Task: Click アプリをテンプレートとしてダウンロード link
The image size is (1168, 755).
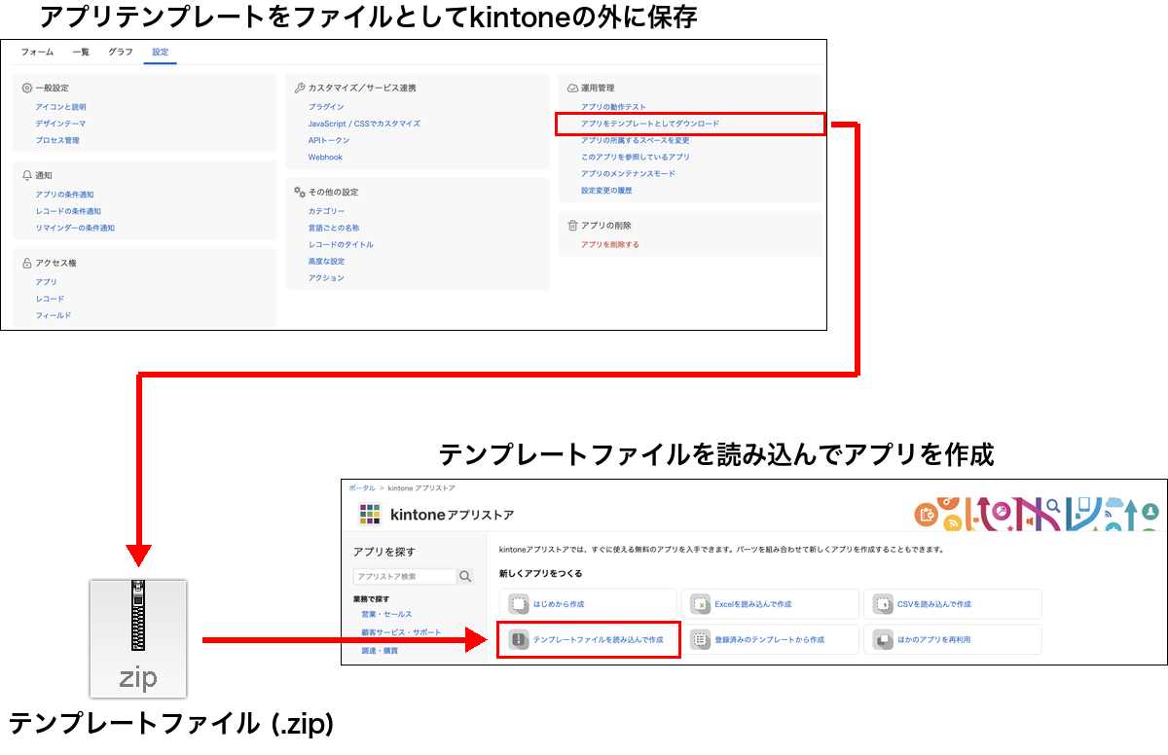Action: click(x=650, y=124)
